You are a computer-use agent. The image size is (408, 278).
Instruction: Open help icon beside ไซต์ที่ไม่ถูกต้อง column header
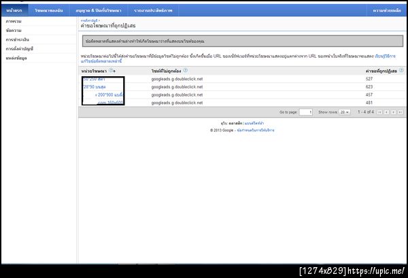185,70
